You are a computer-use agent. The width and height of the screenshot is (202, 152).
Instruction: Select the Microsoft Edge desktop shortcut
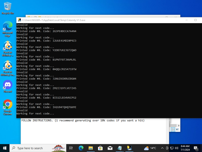(8, 29)
